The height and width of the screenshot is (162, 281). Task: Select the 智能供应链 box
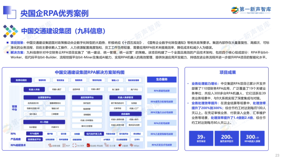(x=97, y=80)
